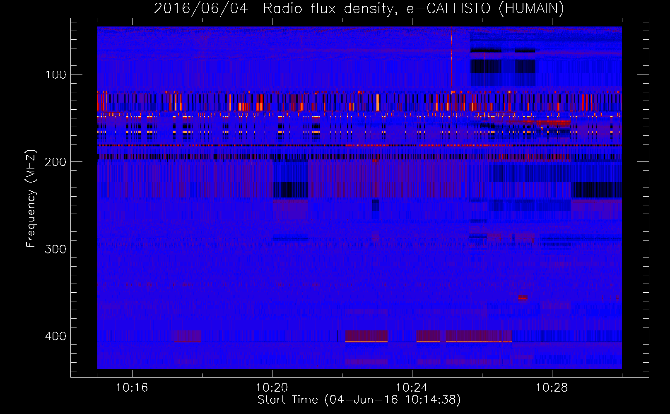
Task: Click the plot title 'Radio flux density, e-CALLISTO (HUMAIN)'
Action: 413,8
